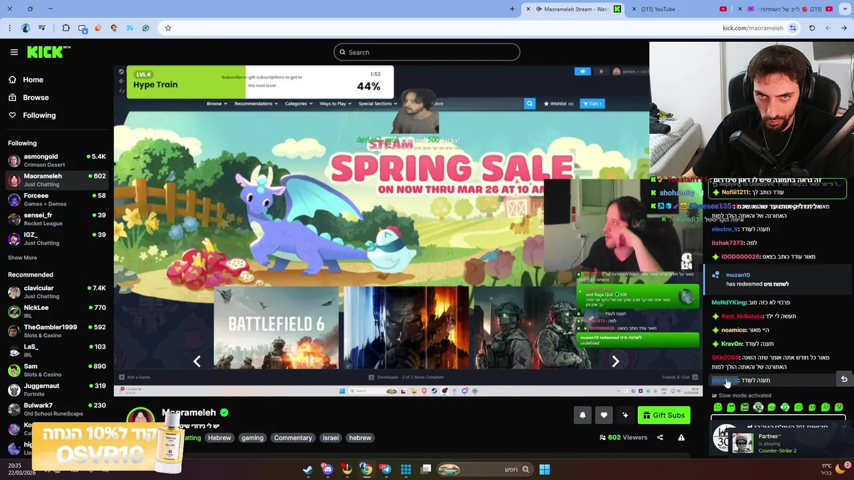Open Sam Slots & Casino channel

tap(57, 370)
